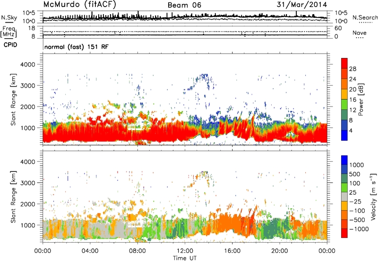This screenshot has width=378, height=261.
Task: Select the 'normal (fast) 151 RF' text
Action: tap(77, 47)
